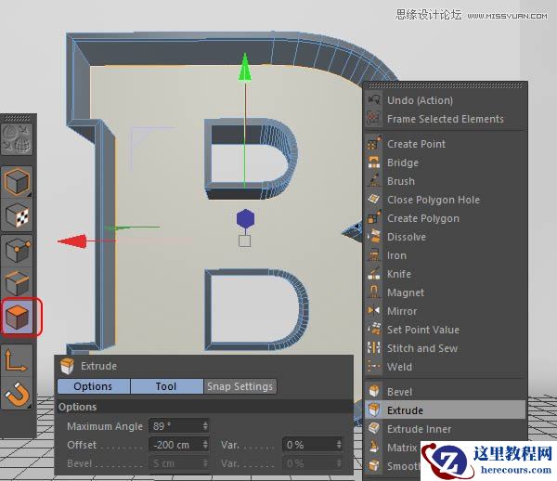Viewport: 557px width, 481px height.
Task: Click the Magnet tool icon in menu
Action: (x=374, y=292)
